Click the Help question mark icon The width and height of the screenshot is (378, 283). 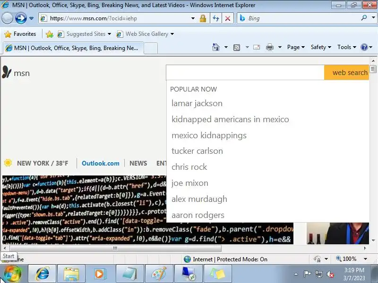tap(364, 47)
